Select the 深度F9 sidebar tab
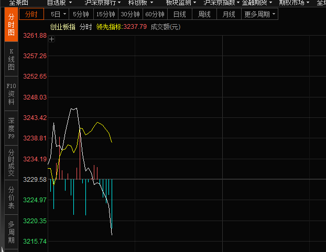The width and height of the screenshot is (326, 252). click(11, 128)
